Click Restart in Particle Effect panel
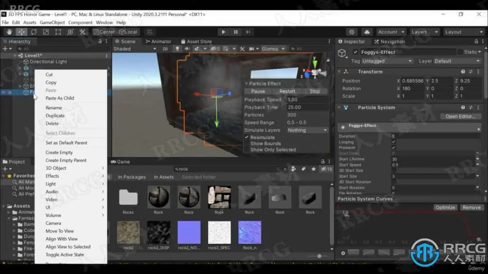488x274 pixels. coord(287,91)
